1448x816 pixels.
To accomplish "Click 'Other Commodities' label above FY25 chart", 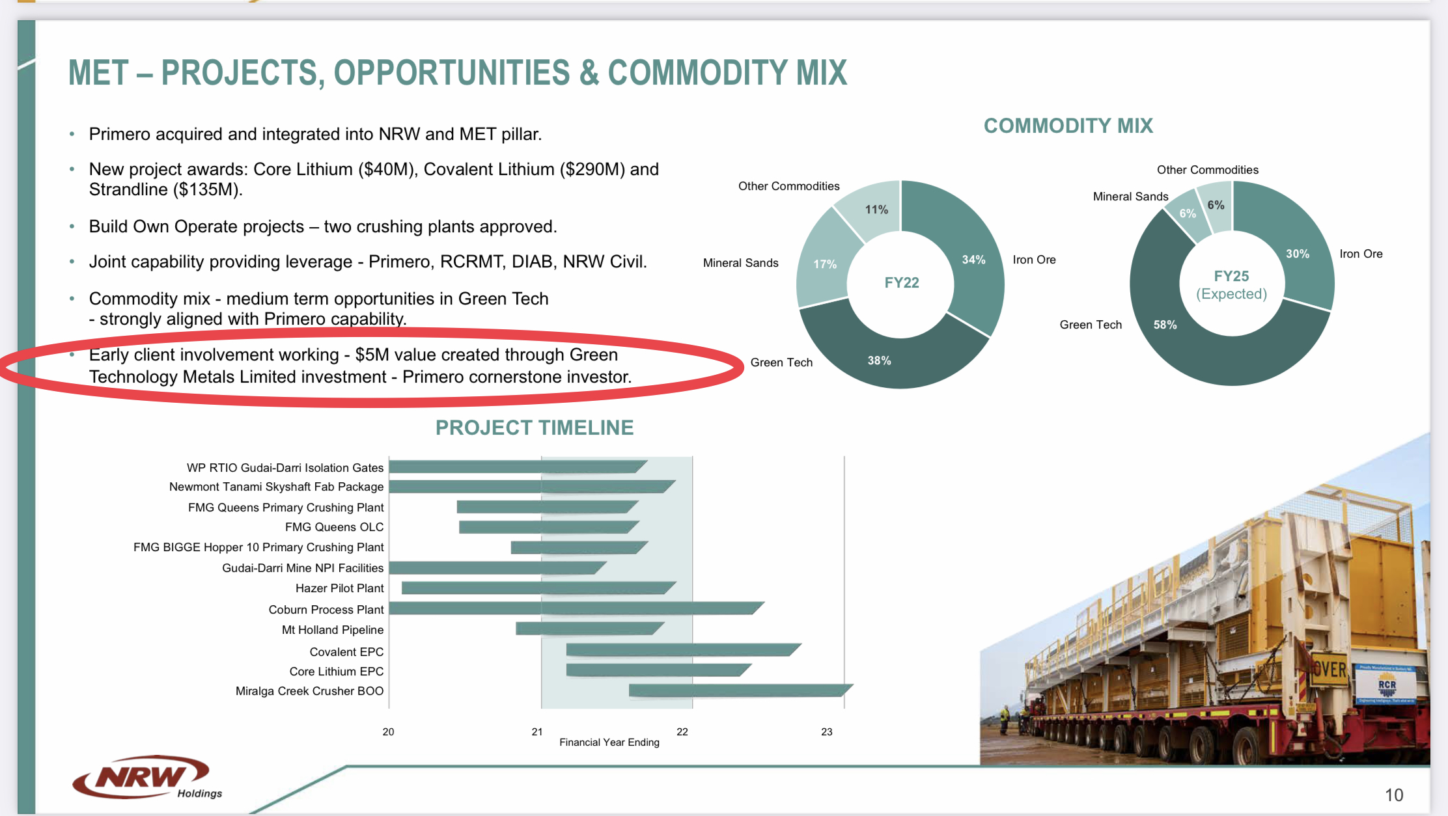I will (1208, 170).
